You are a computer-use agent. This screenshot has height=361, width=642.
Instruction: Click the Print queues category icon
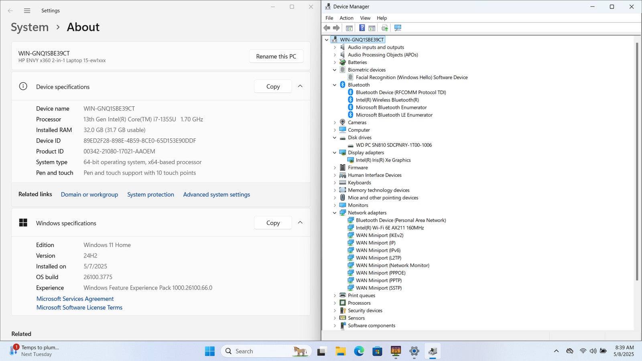(343, 295)
